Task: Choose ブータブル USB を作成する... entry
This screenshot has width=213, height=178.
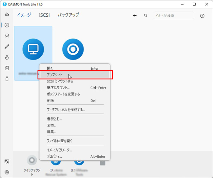Action: (75, 110)
